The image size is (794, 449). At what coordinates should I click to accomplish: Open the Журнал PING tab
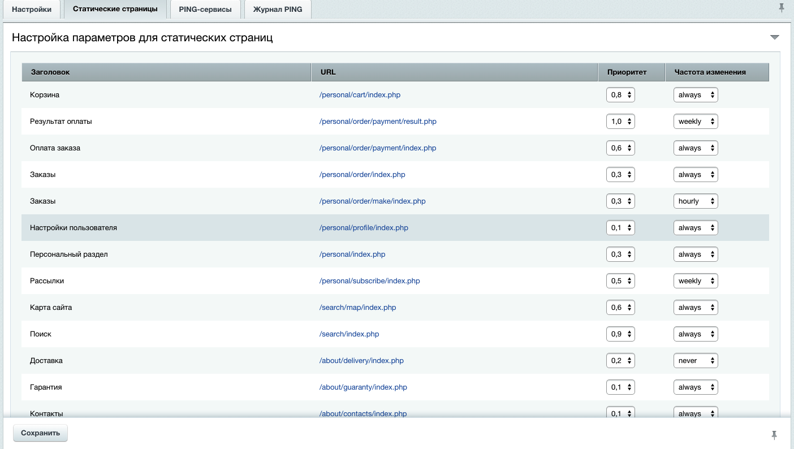pos(278,10)
